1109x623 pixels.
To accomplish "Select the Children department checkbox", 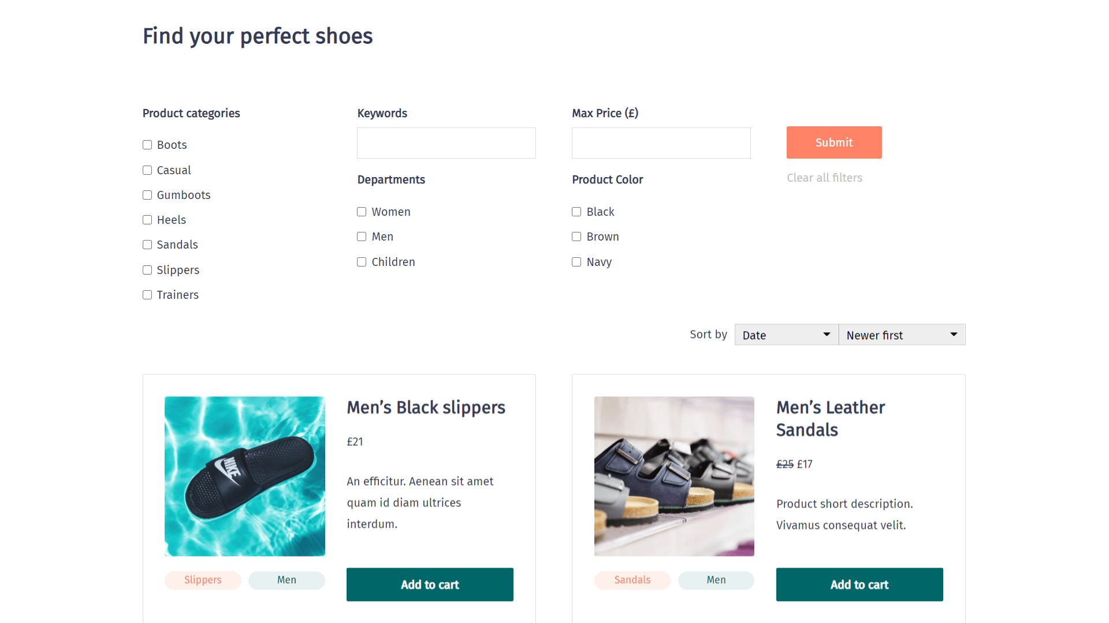I will (x=361, y=262).
